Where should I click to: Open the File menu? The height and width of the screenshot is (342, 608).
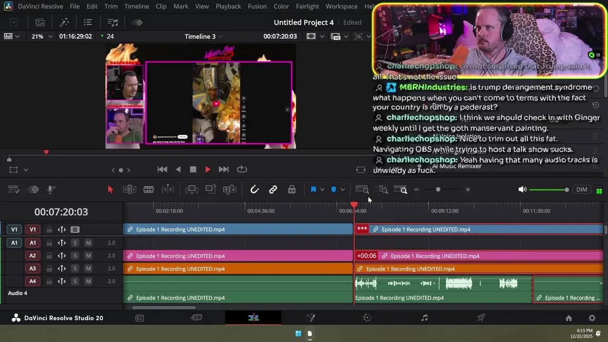(x=75, y=6)
